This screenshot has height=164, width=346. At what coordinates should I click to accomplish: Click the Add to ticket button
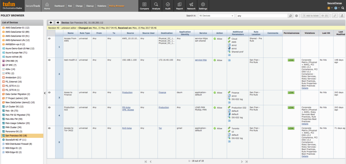tap(310, 16)
